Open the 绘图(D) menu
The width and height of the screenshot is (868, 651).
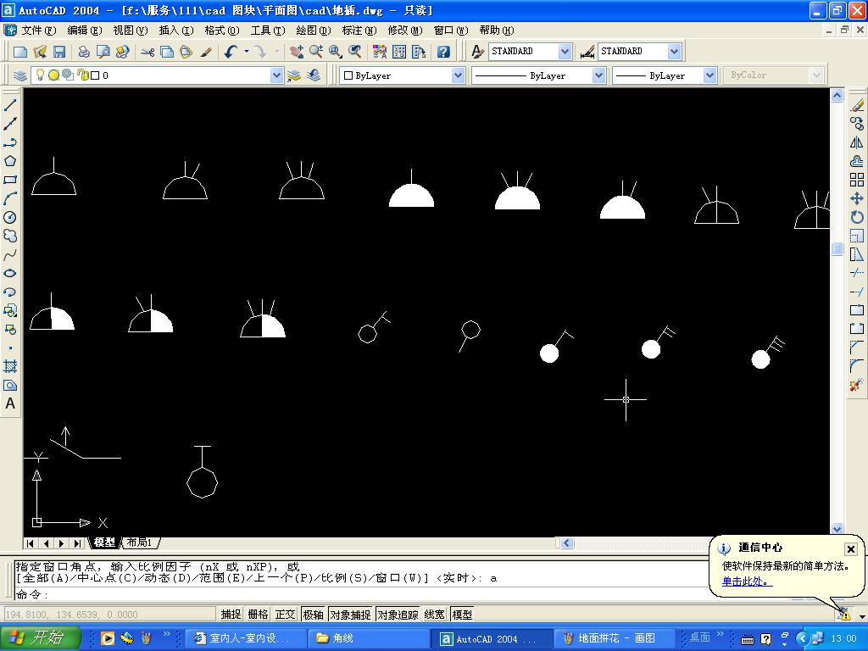click(314, 31)
